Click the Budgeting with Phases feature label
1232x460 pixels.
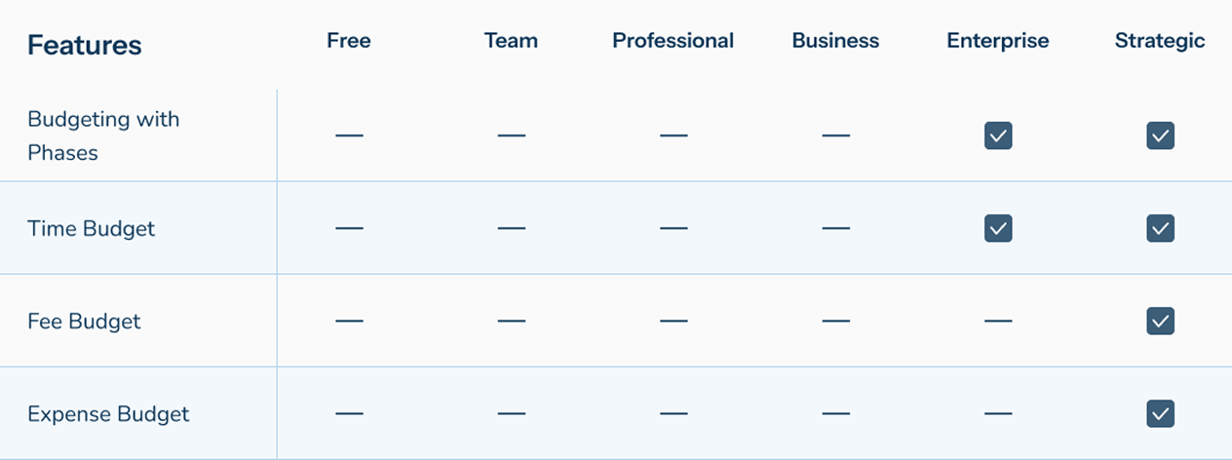click(103, 135)
